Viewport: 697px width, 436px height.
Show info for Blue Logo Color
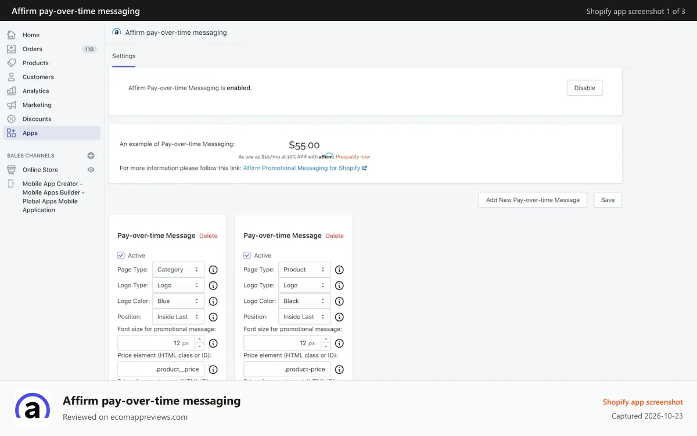pos(213,301)
